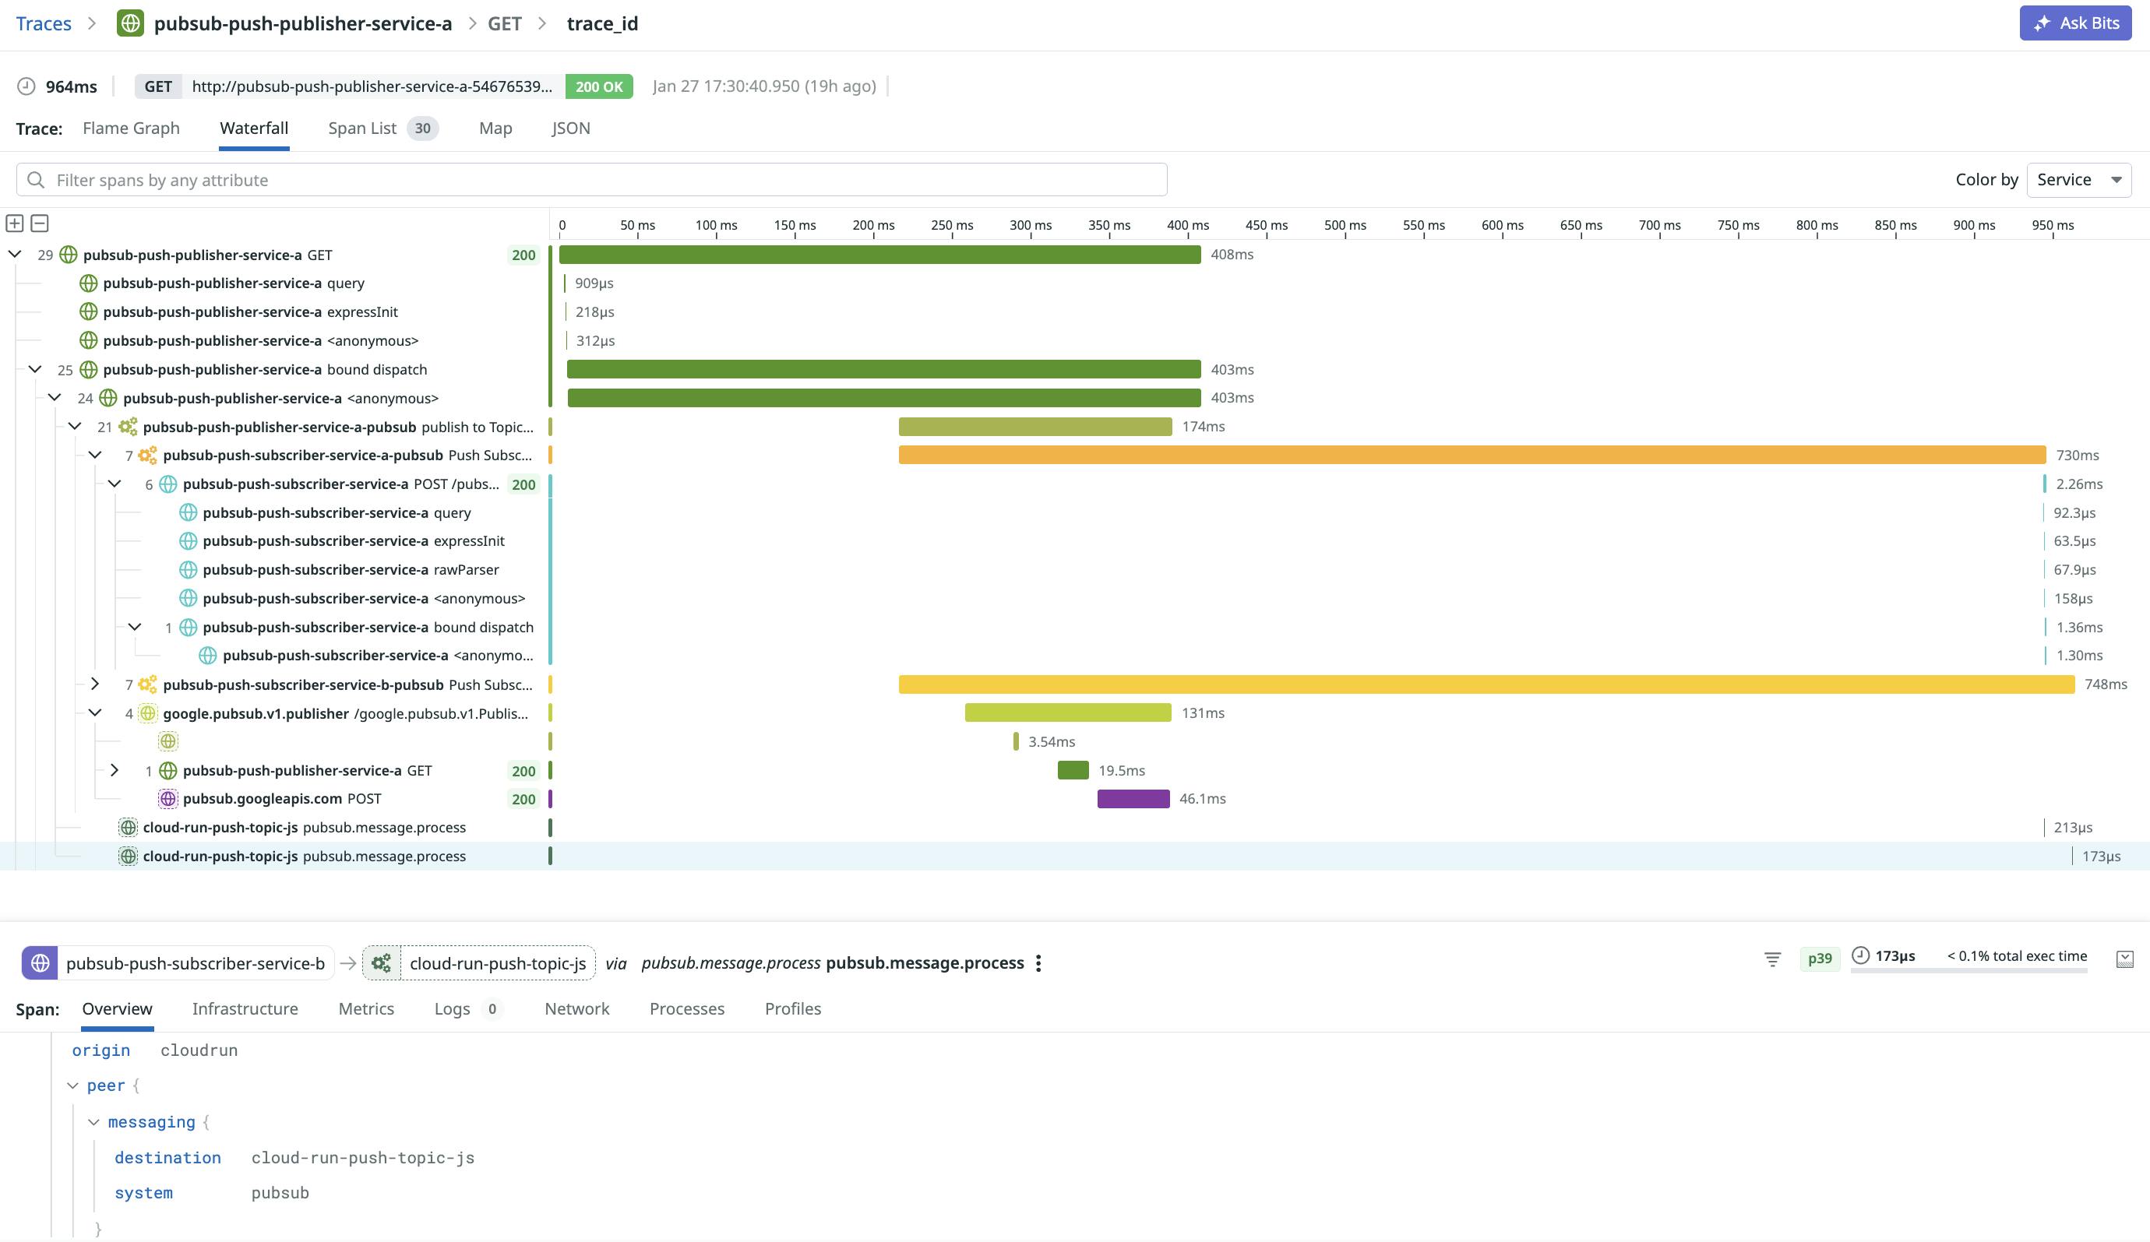
Task: Click the export icon at the far right of the span header
Action: [x=2124, y=957]
